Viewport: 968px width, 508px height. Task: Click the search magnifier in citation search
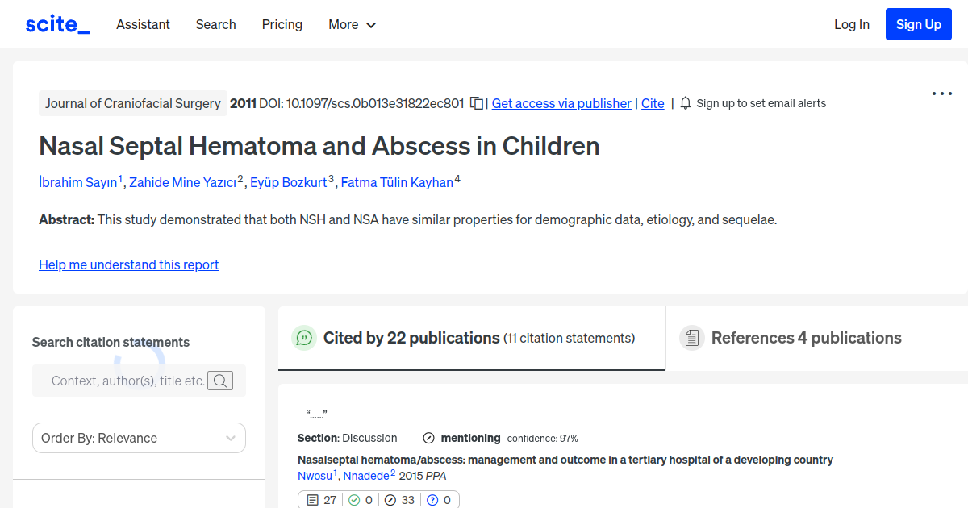pos(219,380)
